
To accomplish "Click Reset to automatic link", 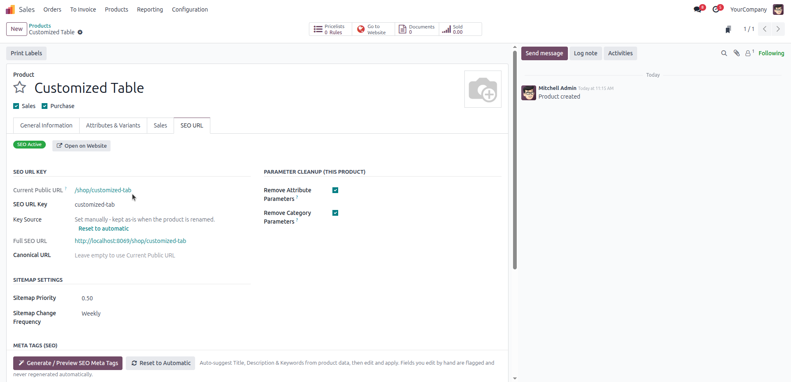I will (x=104, y=229).
